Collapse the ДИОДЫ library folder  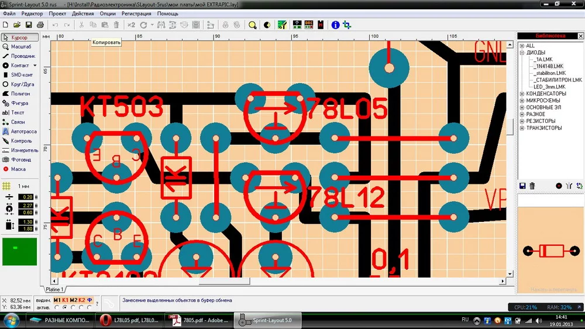pos(522,53)
